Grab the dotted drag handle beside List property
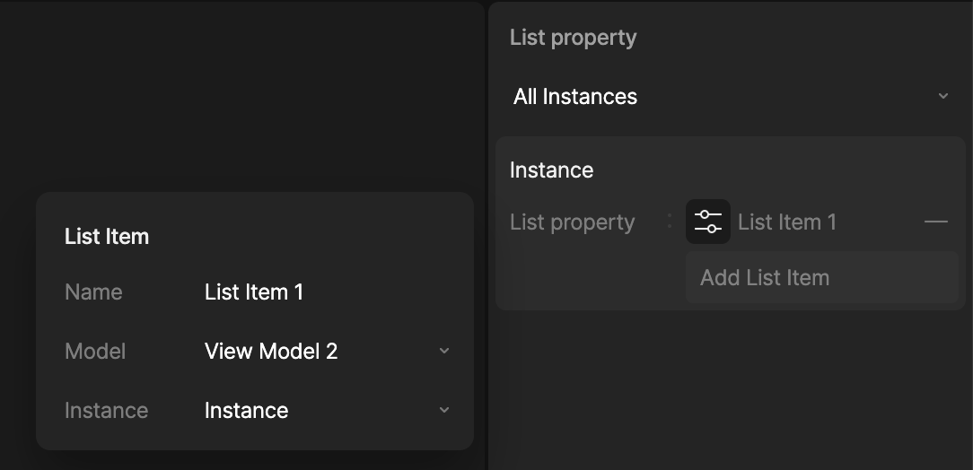 (x=669, y=222)
